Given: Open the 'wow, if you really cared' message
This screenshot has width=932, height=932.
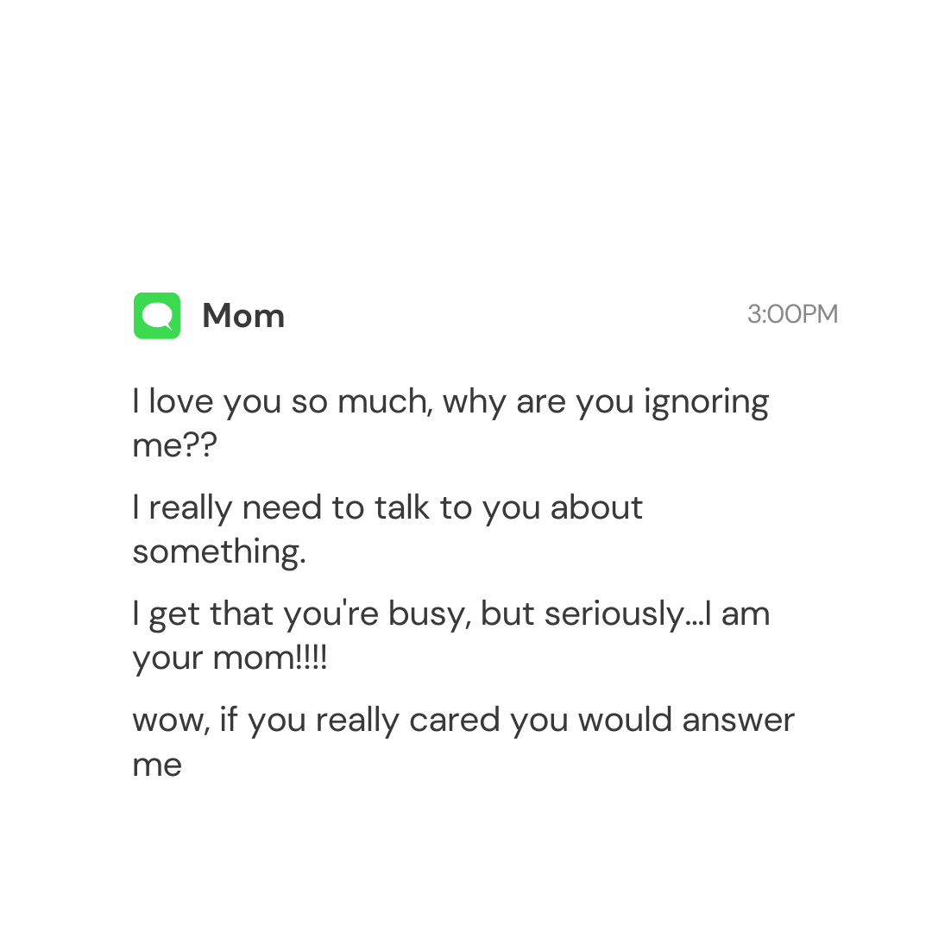Looking at the screenshot, I should (463, 742).
